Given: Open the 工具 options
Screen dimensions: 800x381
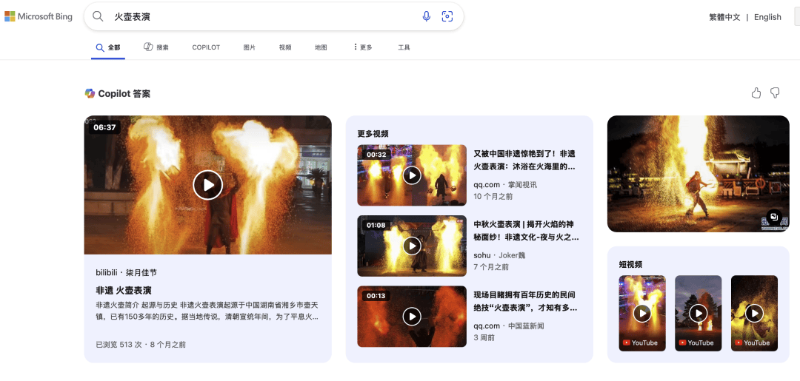Looking at the screenshot, I should (404, 47).
